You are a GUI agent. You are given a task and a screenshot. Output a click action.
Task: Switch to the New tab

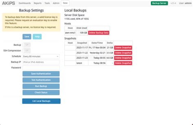(x=65, y=3)
